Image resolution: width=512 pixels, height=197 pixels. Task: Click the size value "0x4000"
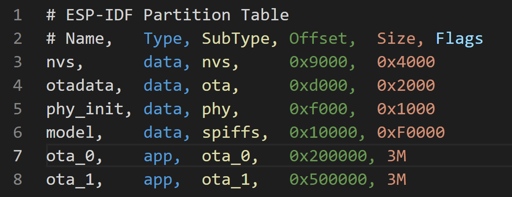(x=406, y=62)
